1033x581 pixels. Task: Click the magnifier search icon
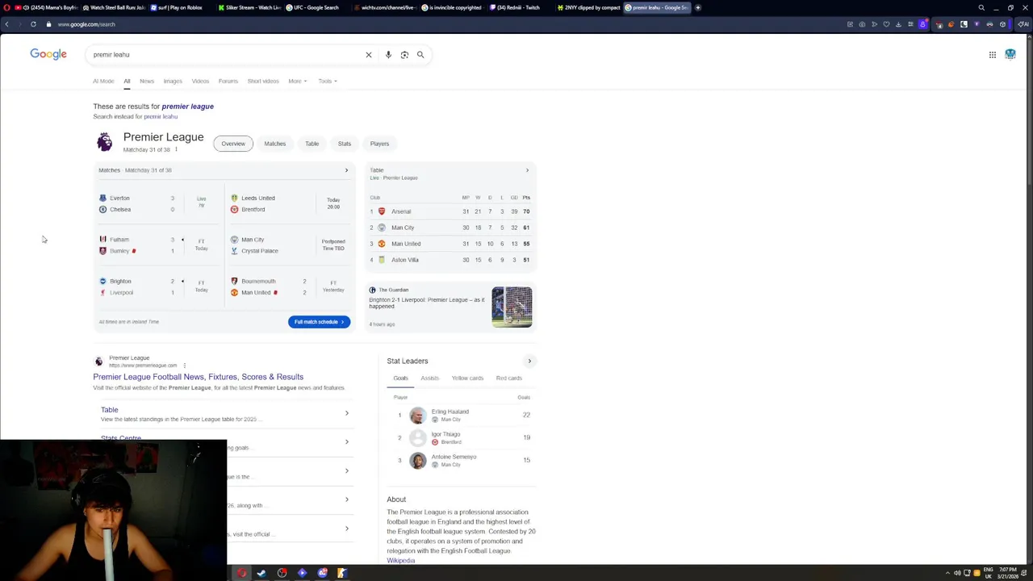(420, 55)
